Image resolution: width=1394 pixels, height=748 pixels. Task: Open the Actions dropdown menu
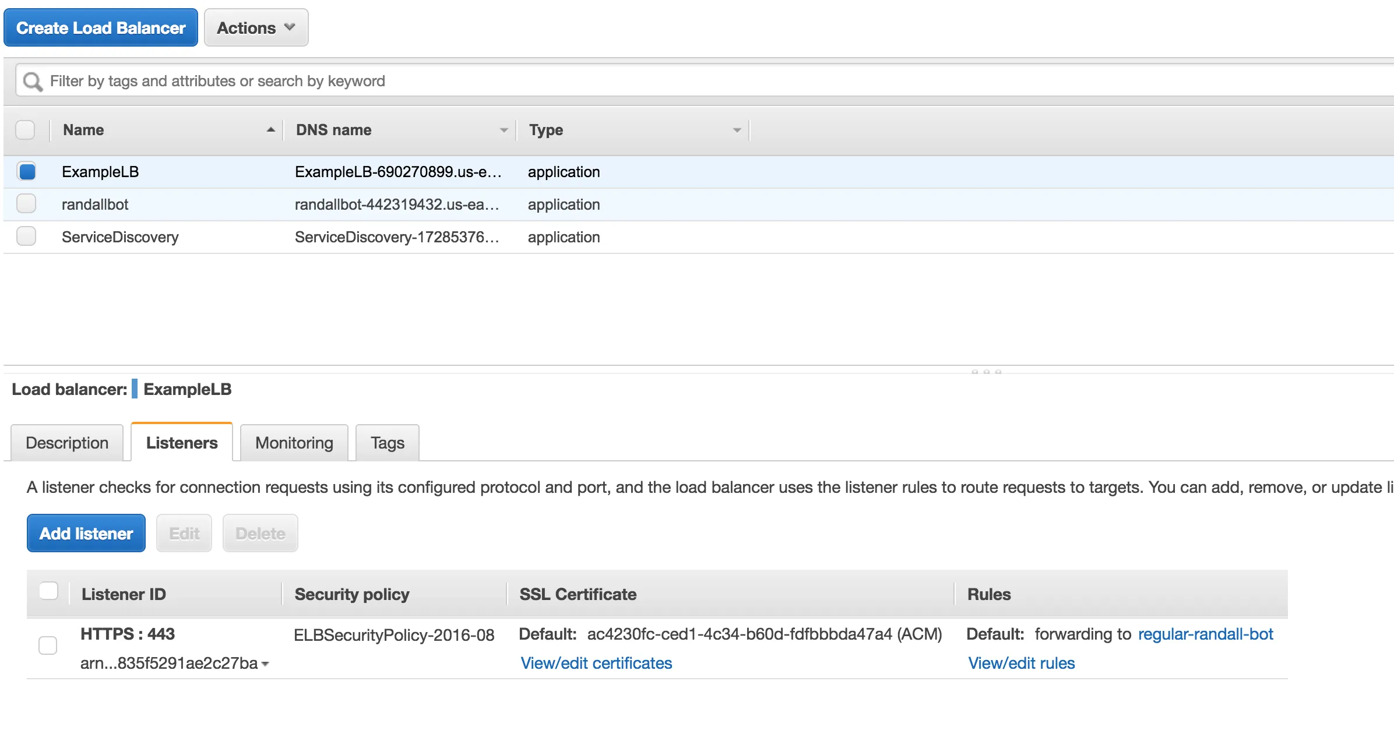256,28
